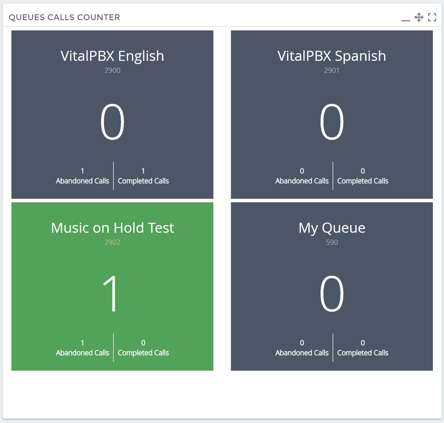
Task: Select the My Queue card title
Action: pos(332,228)
